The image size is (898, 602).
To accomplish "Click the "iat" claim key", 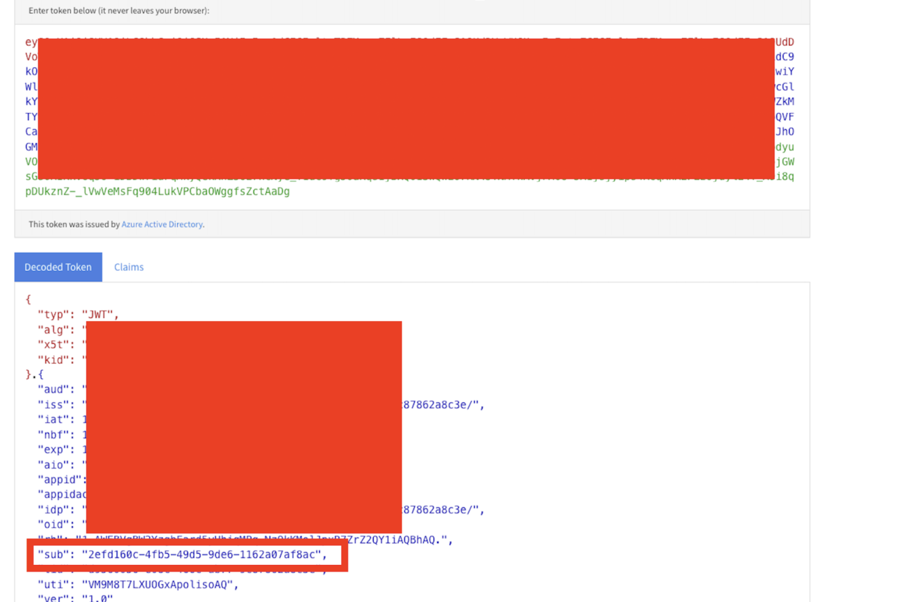I will pyautogui.click(x=53, y=419).
